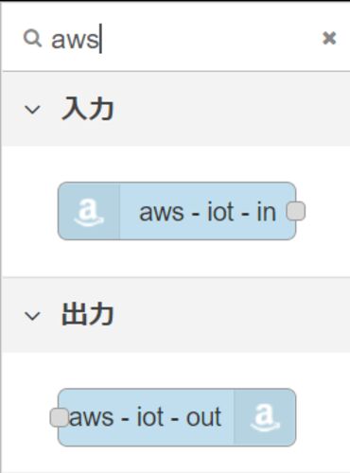The height and width of the screenshot is (473, 350).
Task: Clear the aws search filter
Action: tap(329, 39)
